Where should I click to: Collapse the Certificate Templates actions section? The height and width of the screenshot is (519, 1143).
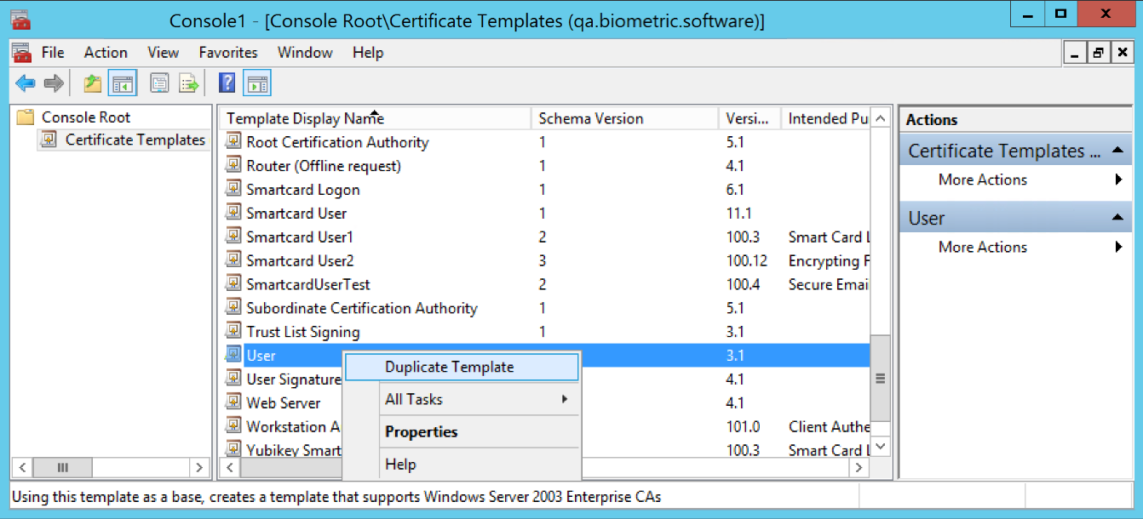click(x=1118, y=150)
